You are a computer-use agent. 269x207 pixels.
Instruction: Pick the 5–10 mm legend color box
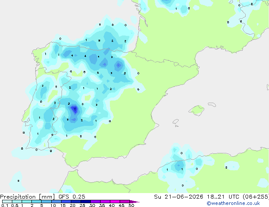tap(46, 202)
